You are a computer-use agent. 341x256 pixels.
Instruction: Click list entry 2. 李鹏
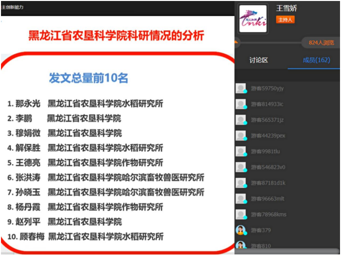pos(64,118)
